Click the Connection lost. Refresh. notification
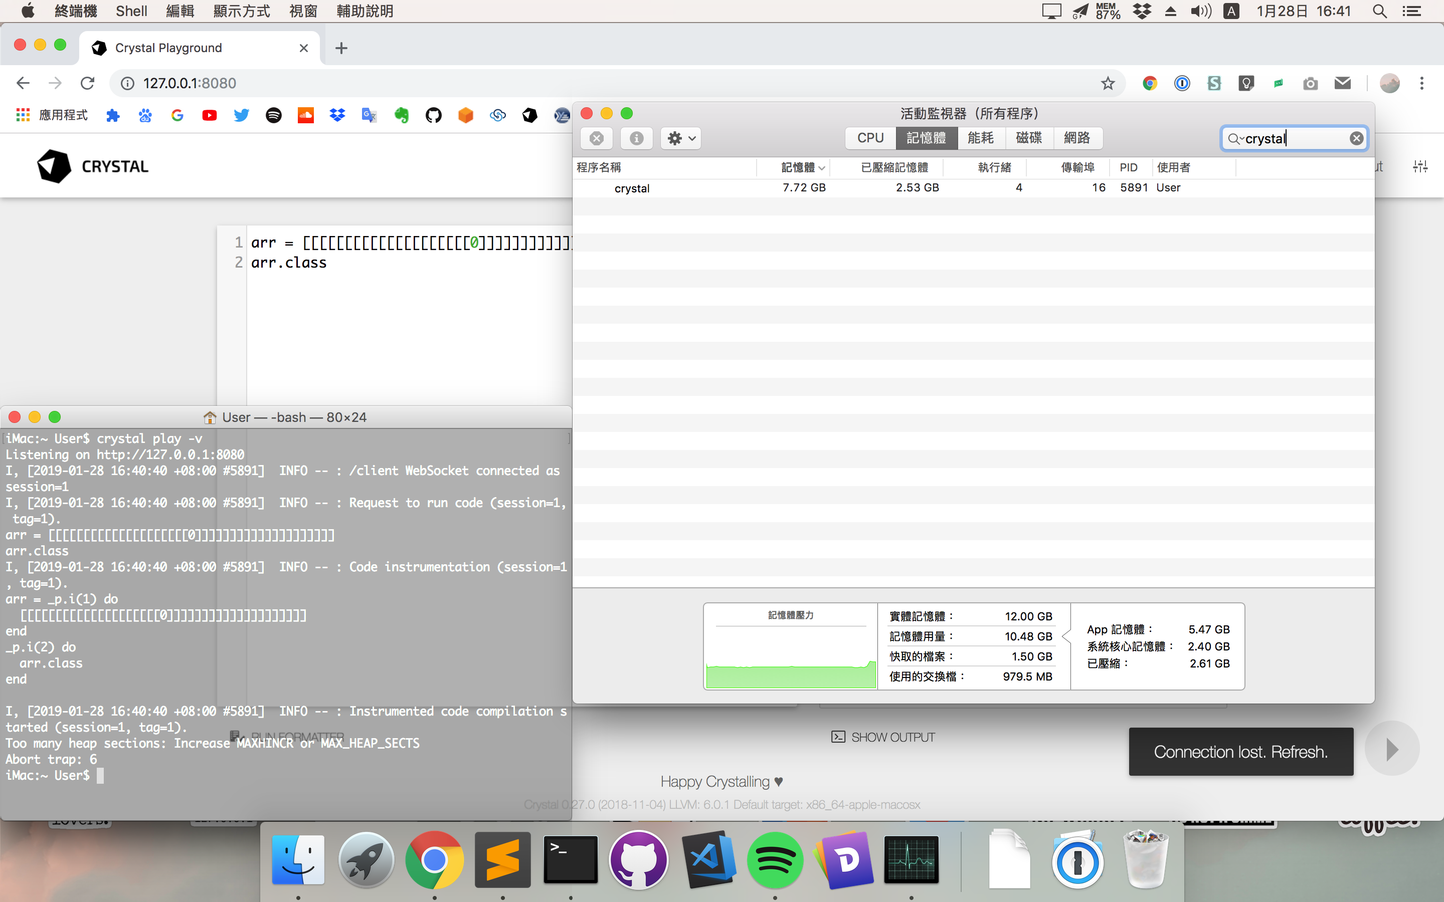The height and width of the screenshot is (902, 1444). pos(1240,752)
